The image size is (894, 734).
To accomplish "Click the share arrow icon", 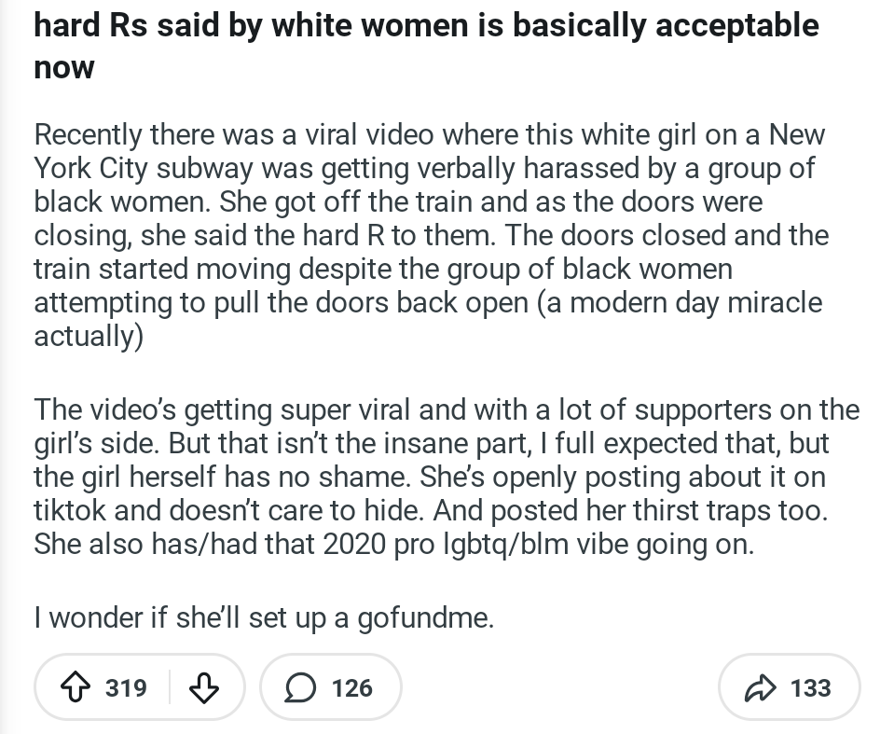I will click(760, 688).
